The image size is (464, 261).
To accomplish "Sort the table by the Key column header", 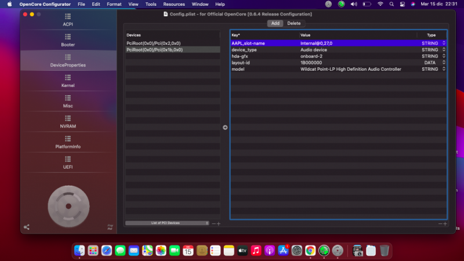I will click(x=264, y=35).
